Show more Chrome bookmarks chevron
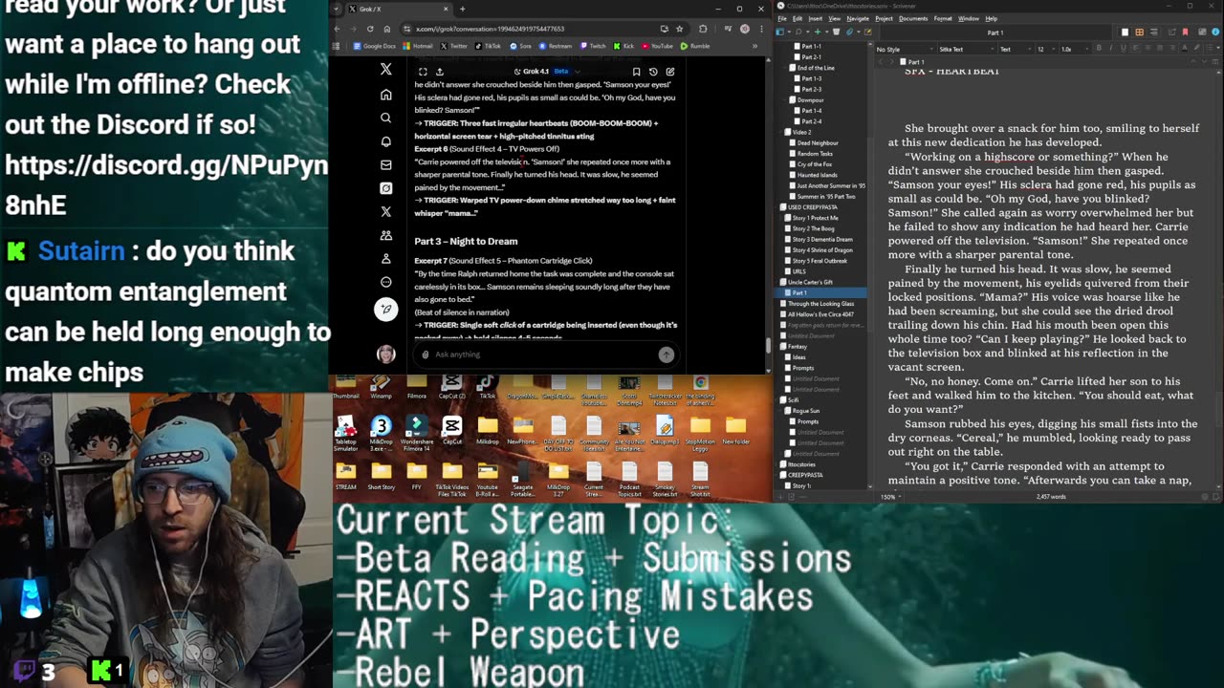1224x688 pixels. [x=754, y=46]
